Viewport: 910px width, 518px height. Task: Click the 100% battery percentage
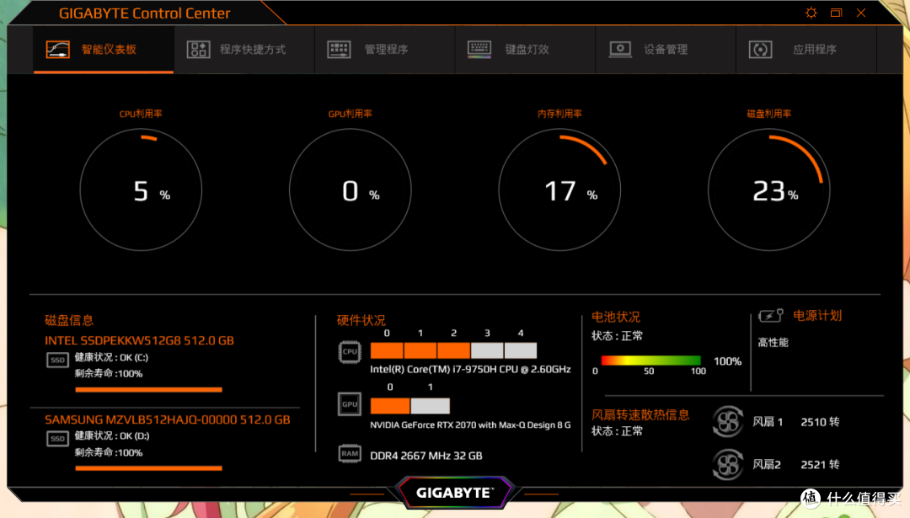pyautogui.click(x=728, y=360)
